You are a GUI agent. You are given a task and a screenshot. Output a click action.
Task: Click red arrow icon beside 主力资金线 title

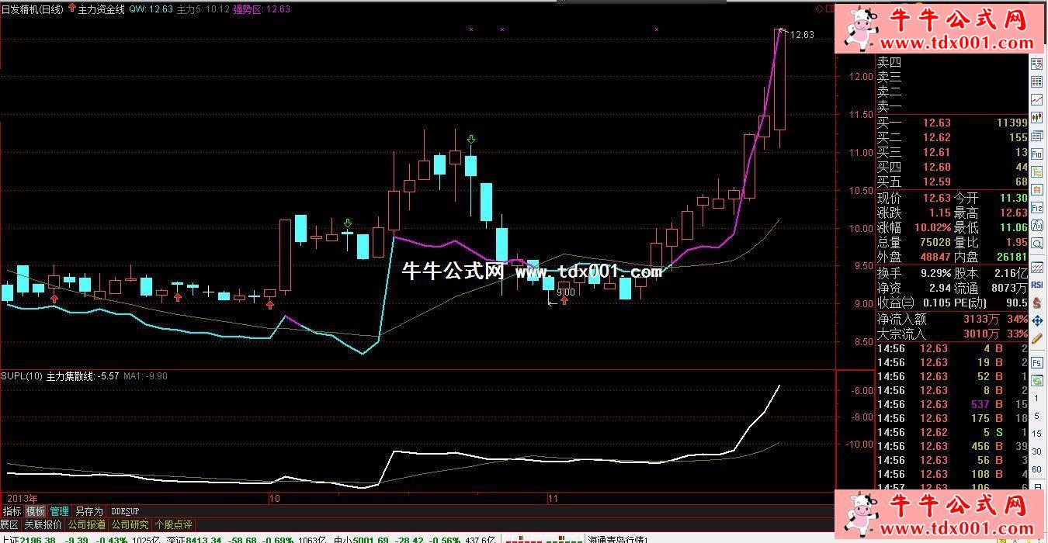pos(73,9)
